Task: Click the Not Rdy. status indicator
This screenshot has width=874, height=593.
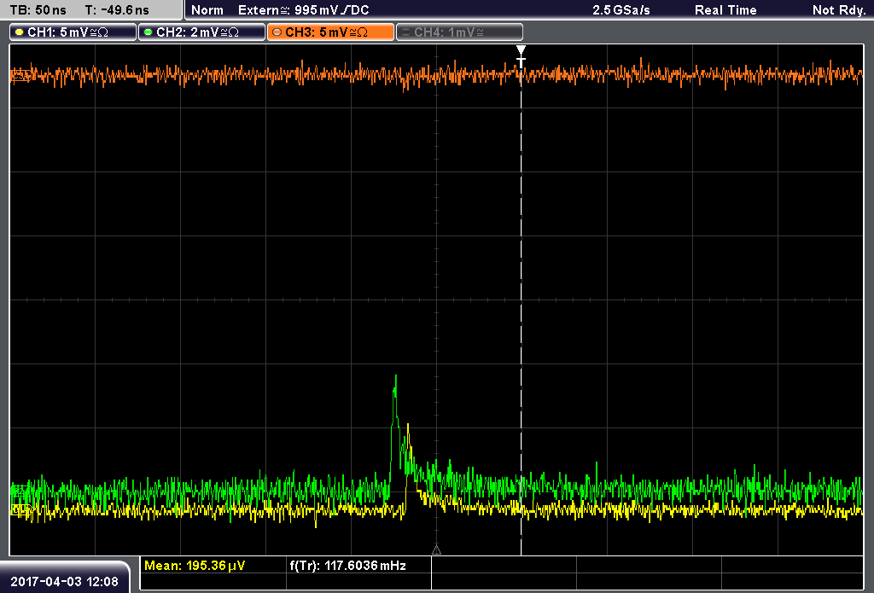Action: coord(839,10)
